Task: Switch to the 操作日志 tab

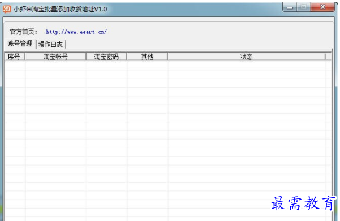Action: point(50,45)
